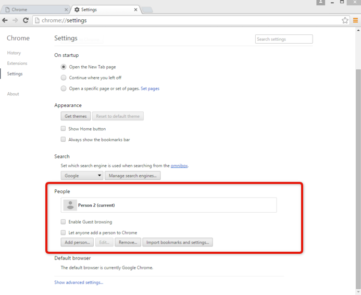
Task: Click Import bookmarks and settings button
Action: coord(178,242)
